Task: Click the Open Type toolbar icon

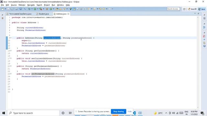Action: (x=57, y=9)
